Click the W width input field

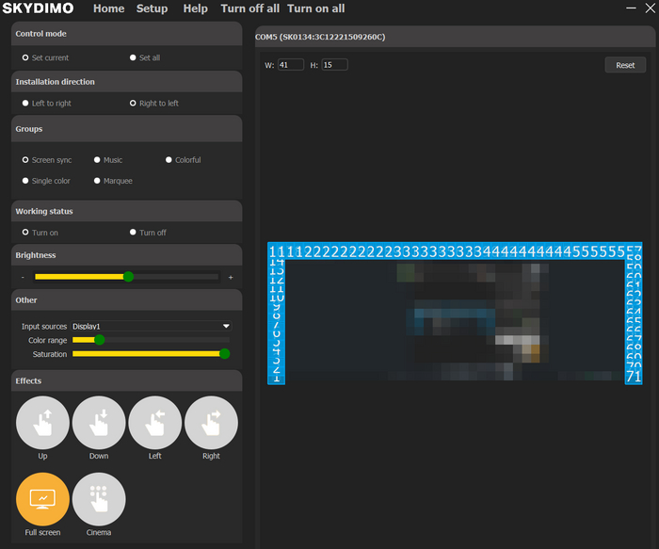[x=290, y=65]
